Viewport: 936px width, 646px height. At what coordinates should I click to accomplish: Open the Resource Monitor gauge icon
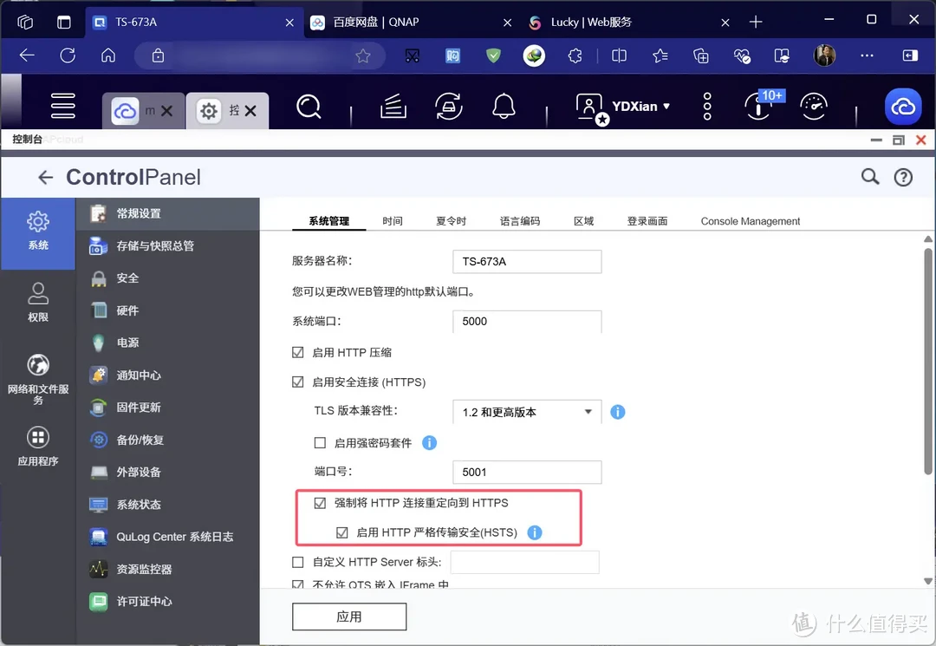point(813,105)
